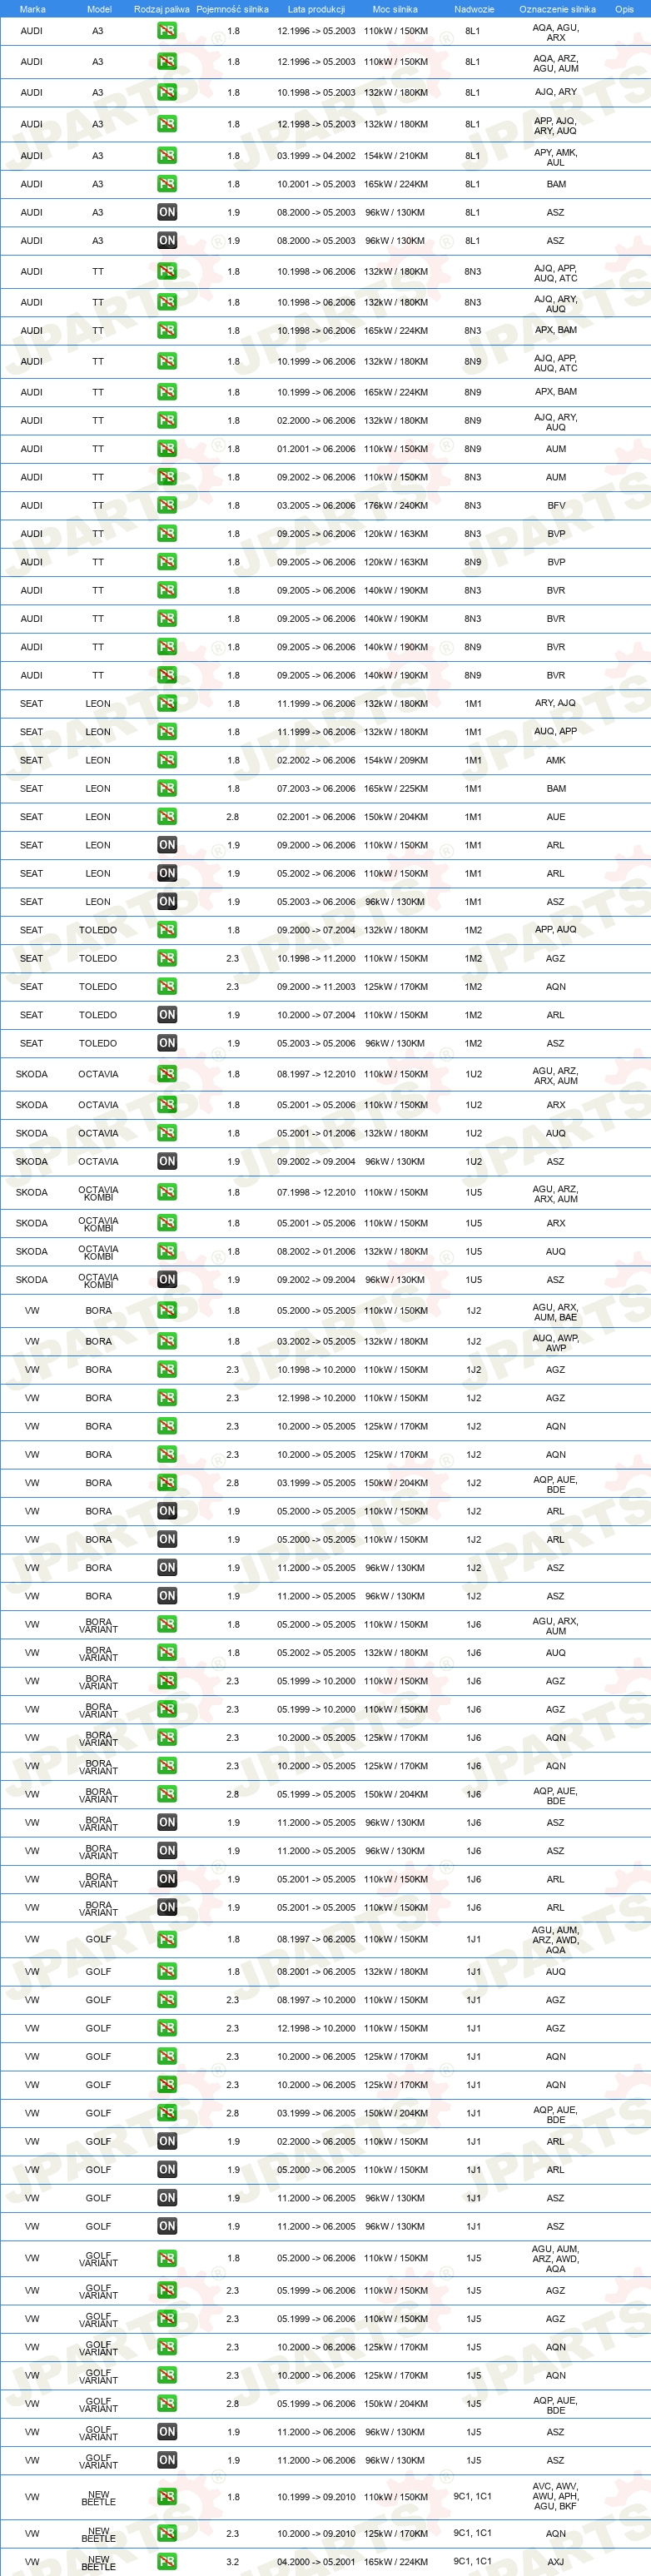Click engine code cell BFV
Screen dimensions: 651x2576
point(556,505)
